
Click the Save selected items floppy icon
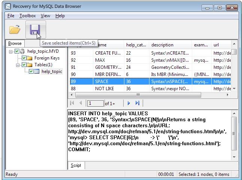click(35, 30)
